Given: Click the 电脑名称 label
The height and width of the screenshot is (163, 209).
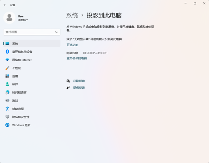Looking at the screenshot, I should [x=72, y=53].
